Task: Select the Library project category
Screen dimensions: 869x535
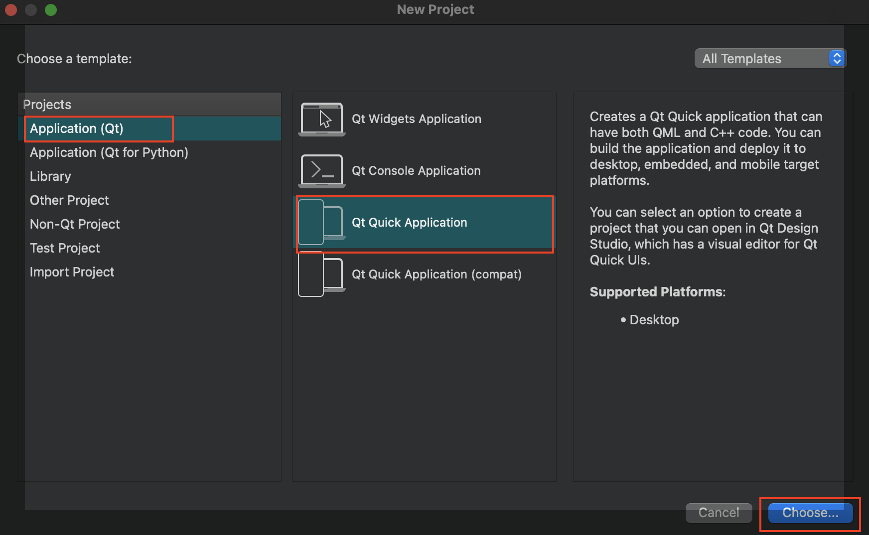Action: (50, 176)
